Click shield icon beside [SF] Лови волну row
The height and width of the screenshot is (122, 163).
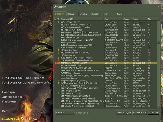(59, 53)
